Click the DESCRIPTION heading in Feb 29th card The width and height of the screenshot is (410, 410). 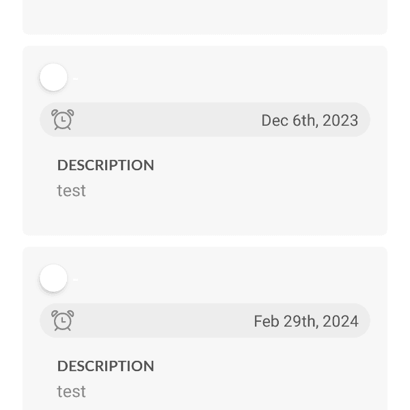[106, 366]
